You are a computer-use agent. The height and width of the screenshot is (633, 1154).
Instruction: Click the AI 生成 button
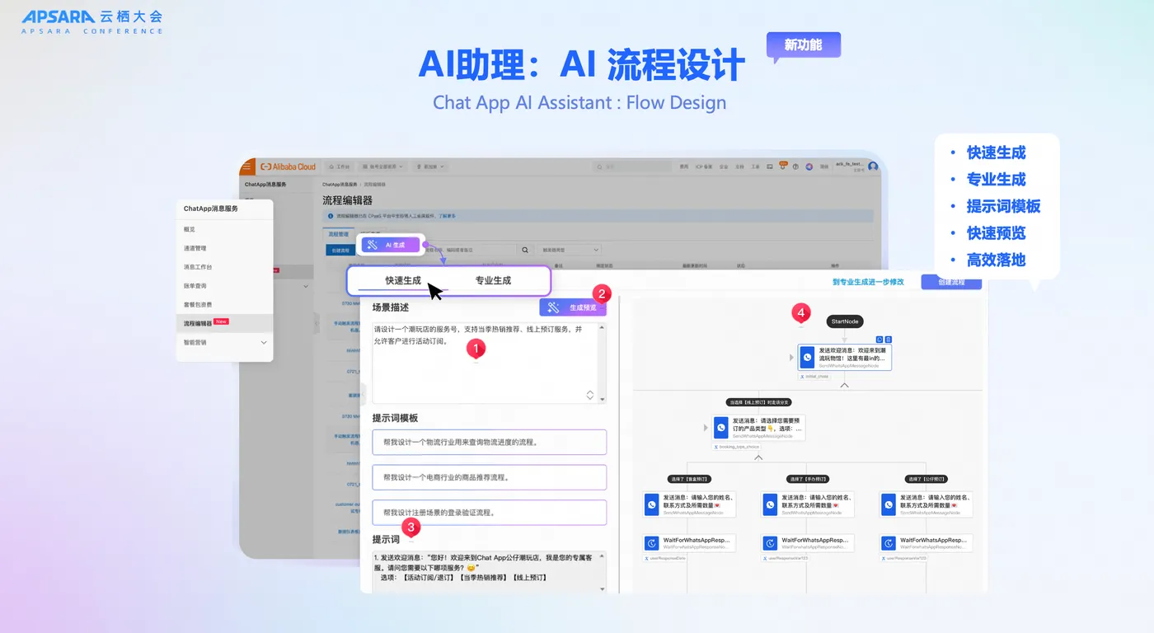[x=391, y=245]
